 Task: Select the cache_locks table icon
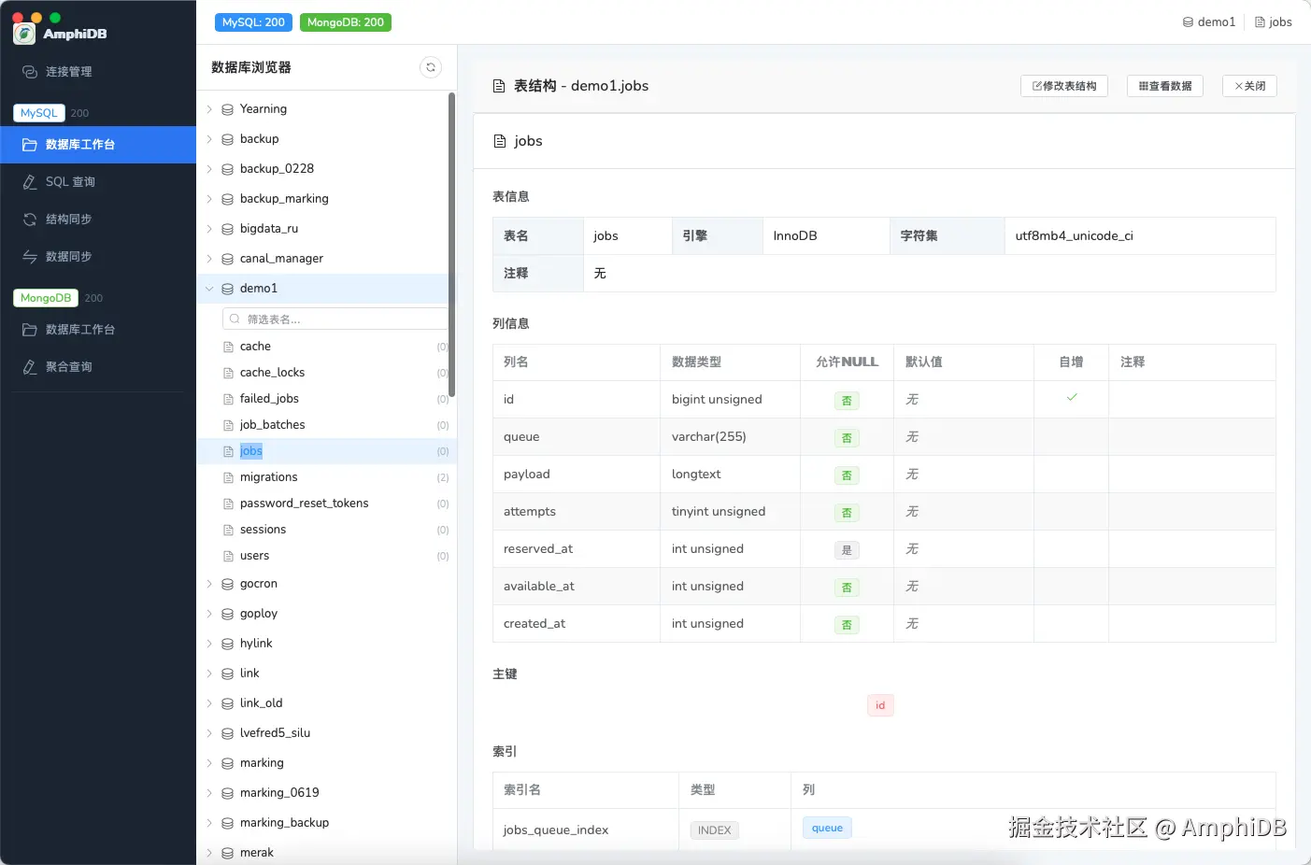(x=228, y=373)
